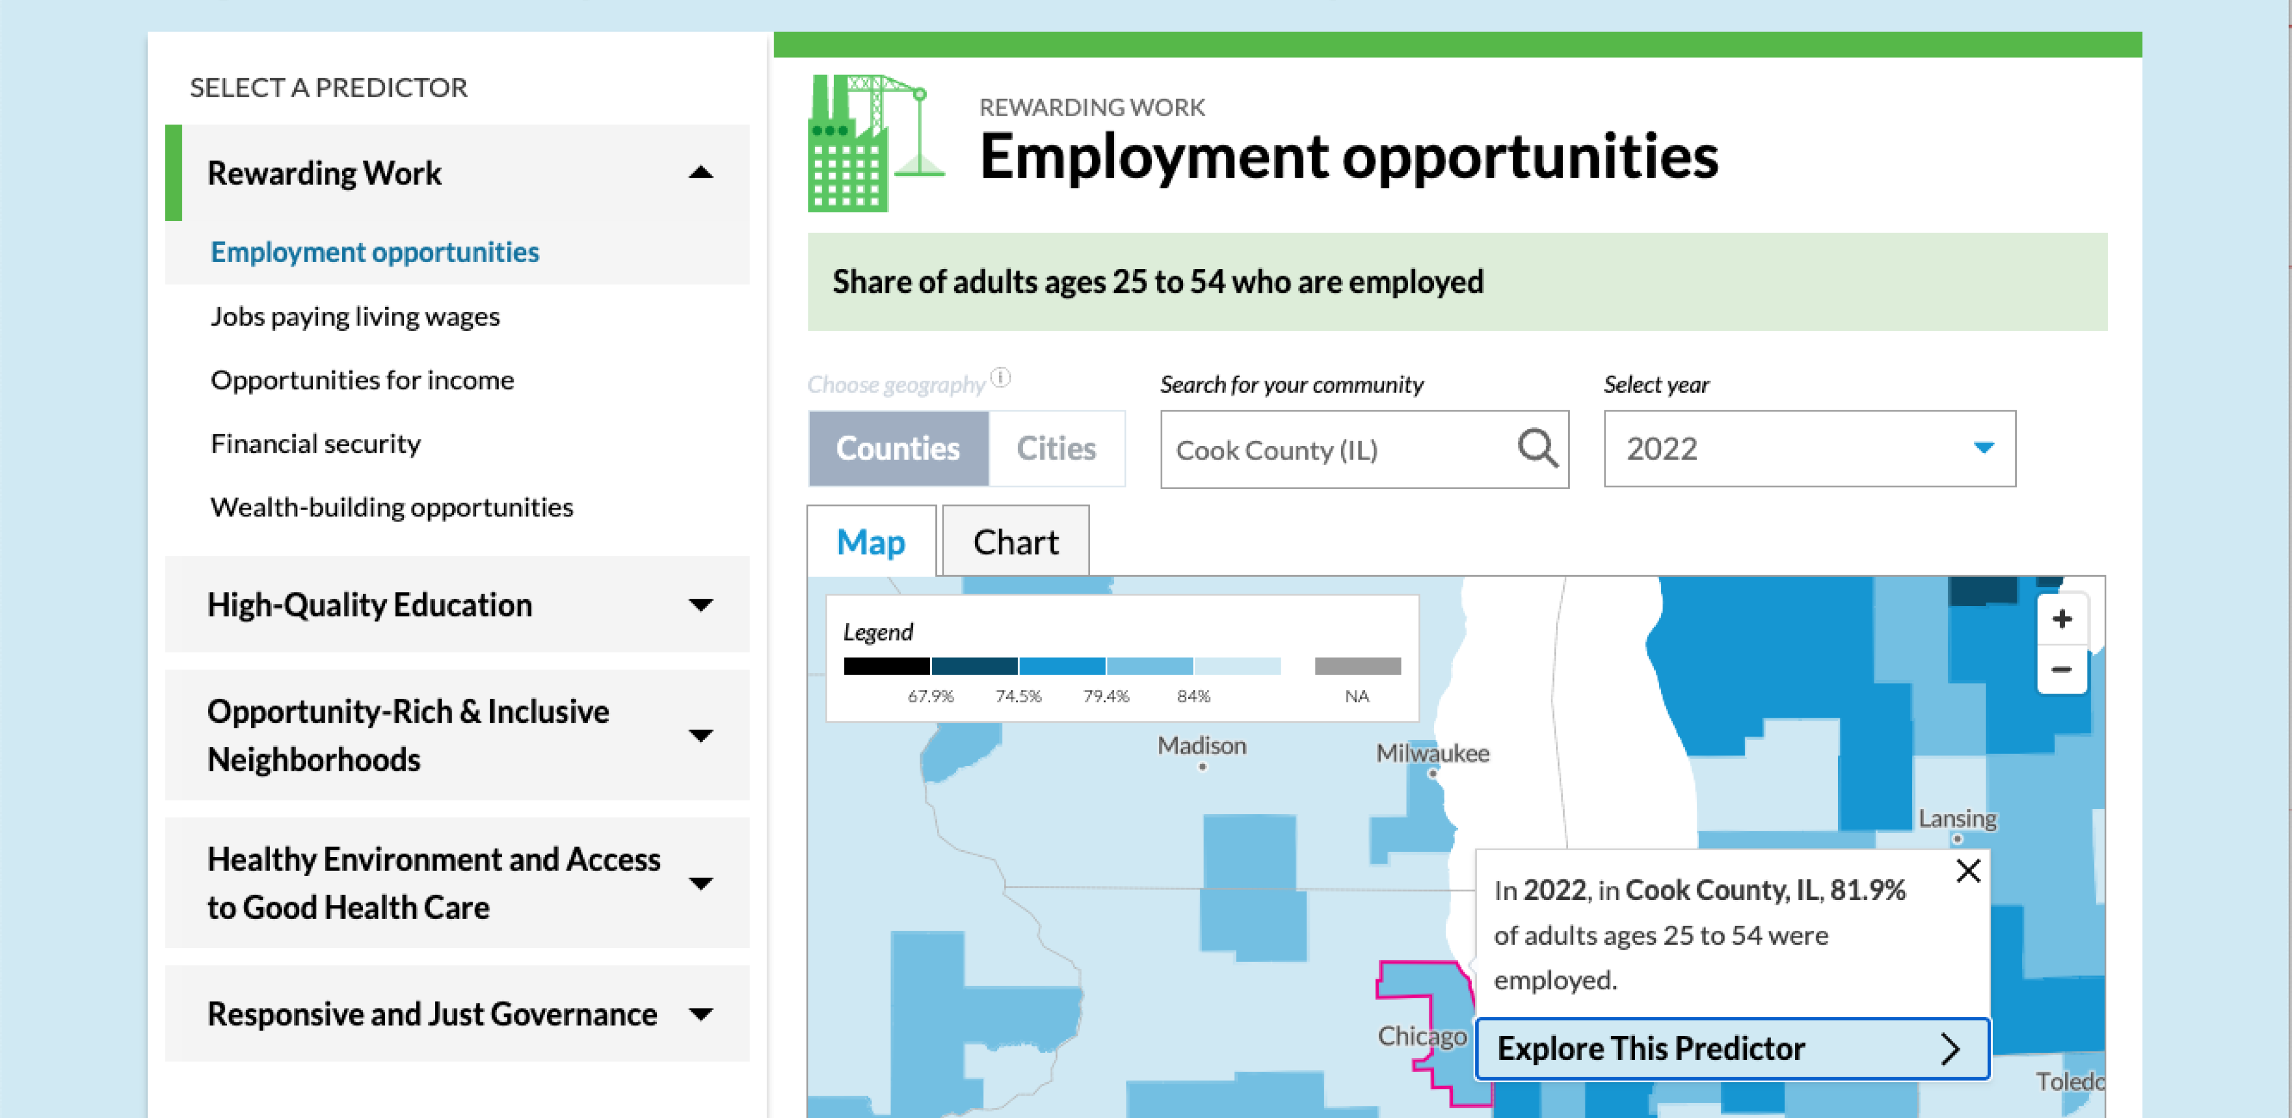Collapse the Rewarding Work section
The image size is (2292, 1118).
point(456,173)
